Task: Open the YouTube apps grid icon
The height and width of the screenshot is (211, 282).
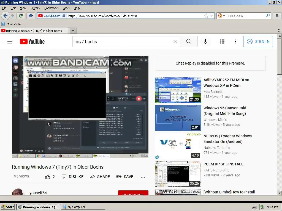Action: coord(222,41)
